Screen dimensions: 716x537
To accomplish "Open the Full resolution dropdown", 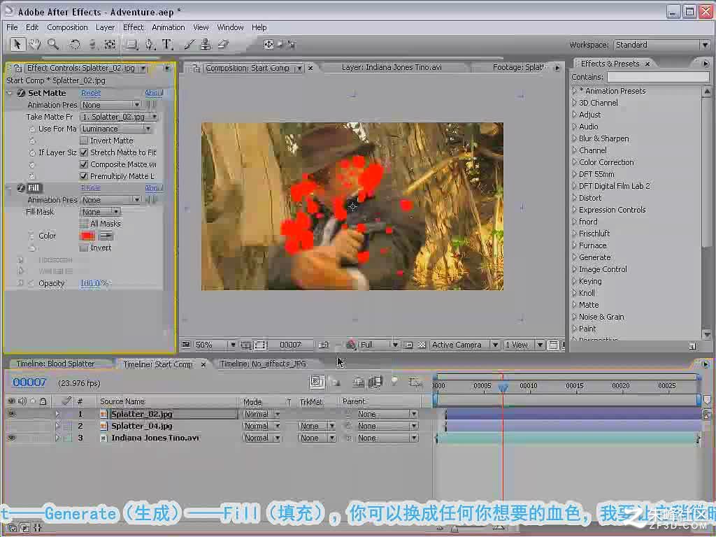I will coord(379,345).
